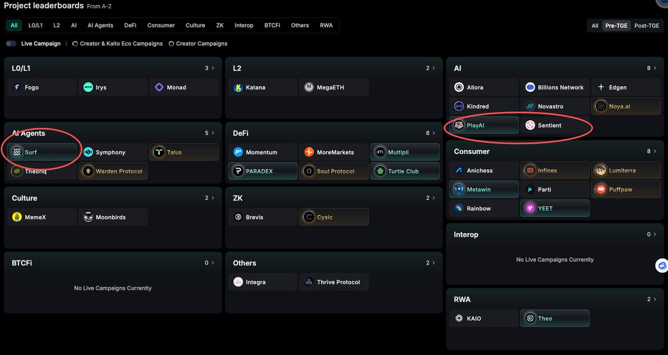Image resolution: width=668 pixels, height=355 pixels.
Task: Open the Thrive Protocol project button
Action: tap(334, 282)
